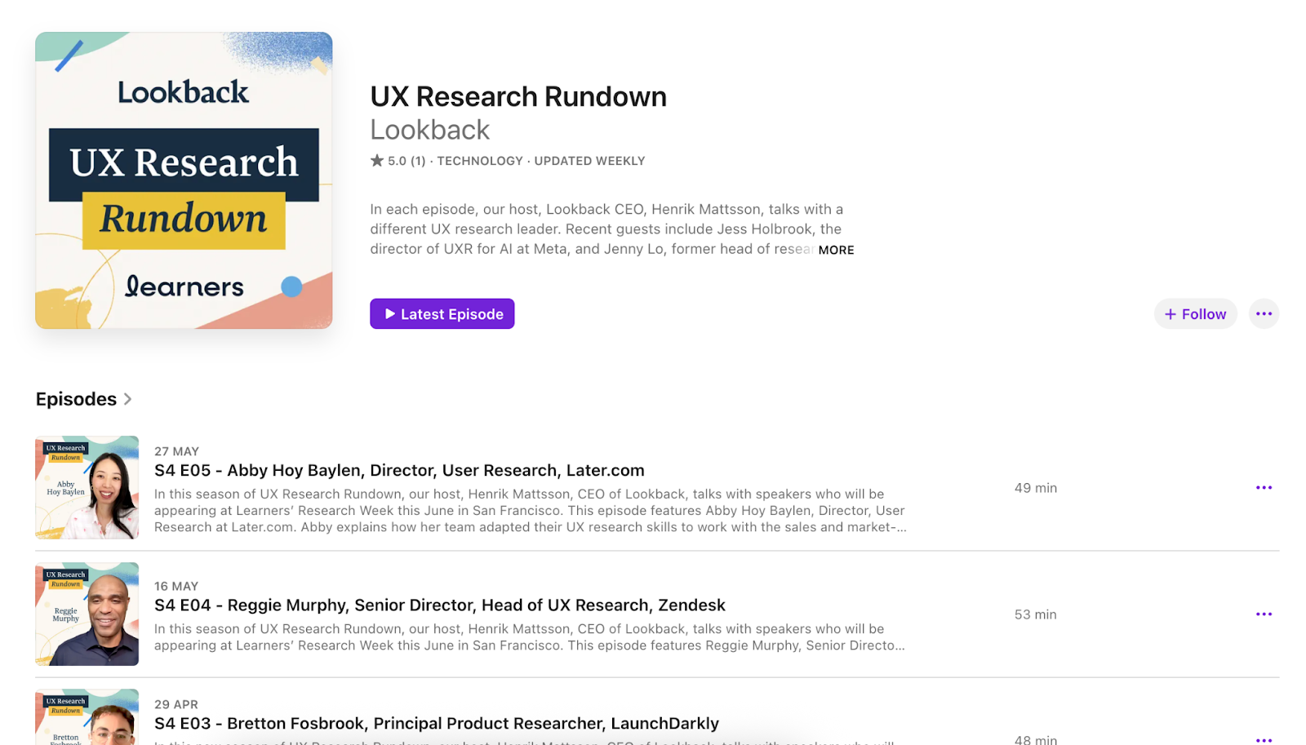
Task: Open the S4 E04 Reggie Murphy episode title
Action: pos(440,605)
